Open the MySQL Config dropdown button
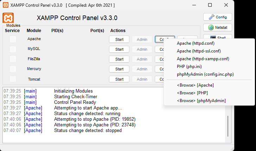The height and width of the screenshot is (151, 256). tap(159, 49)
